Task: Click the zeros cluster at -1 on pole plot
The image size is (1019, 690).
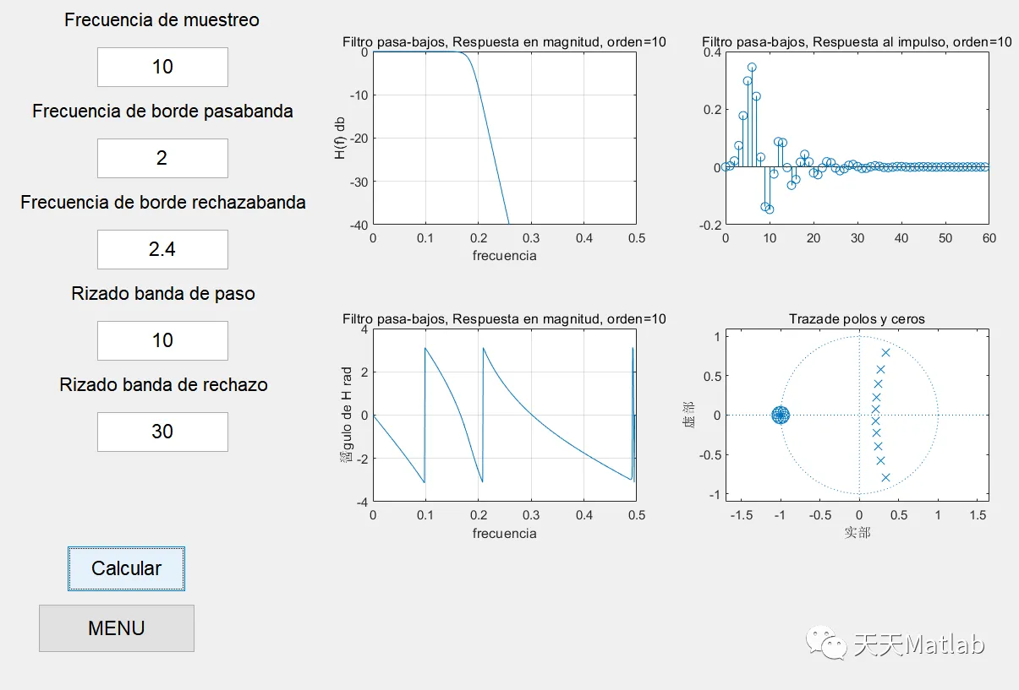Action: coord(780,415)
